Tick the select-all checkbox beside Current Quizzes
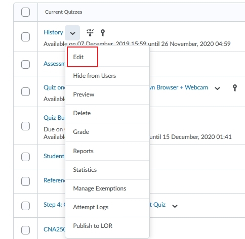This screenshot has width=245, height=239. (26, 12)
